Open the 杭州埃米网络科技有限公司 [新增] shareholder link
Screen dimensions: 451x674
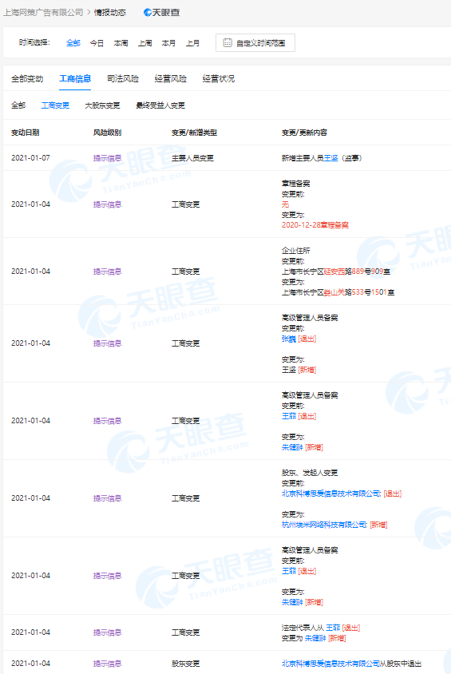coord(324,525)
